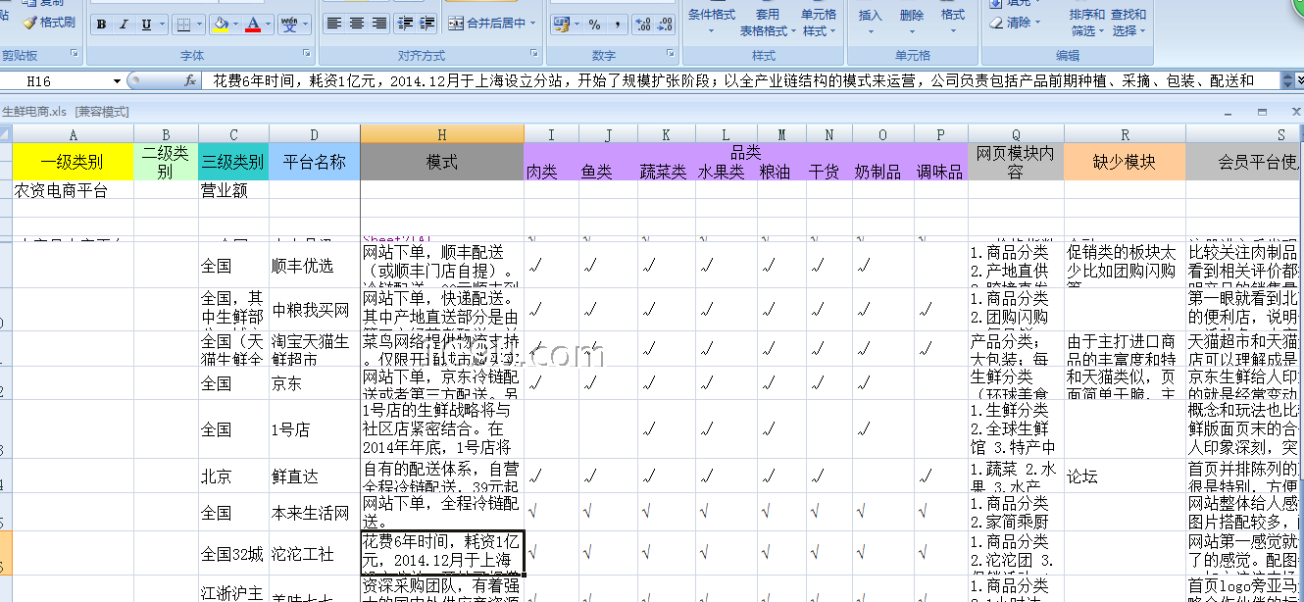Align text right
1304x602 pixels.
point(379,24)
